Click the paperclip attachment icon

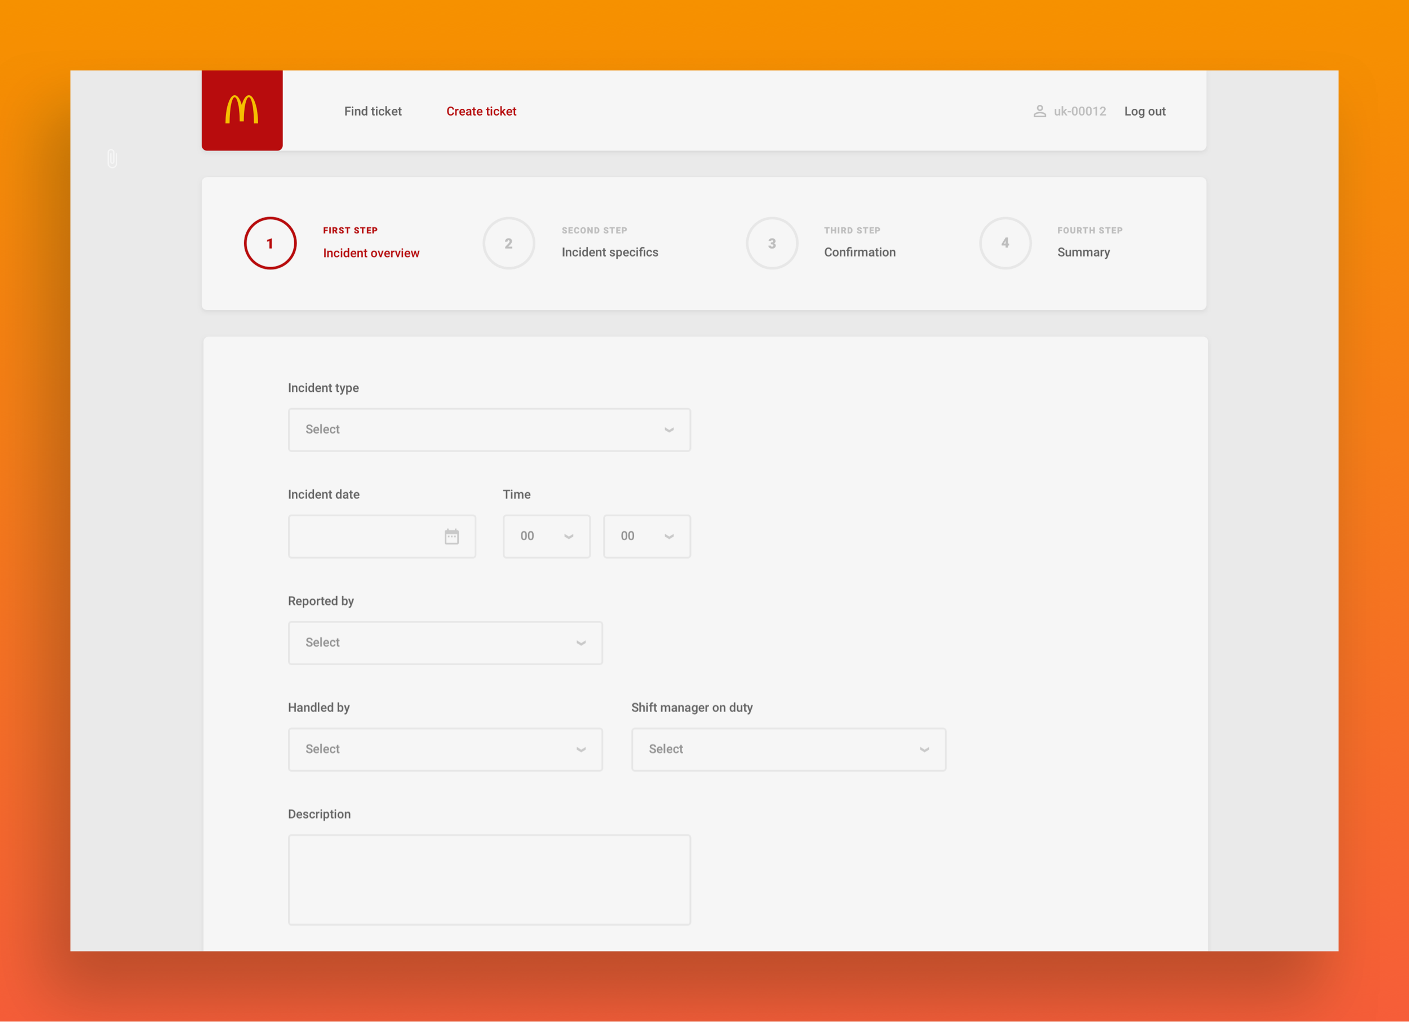[x=112, y=158]
